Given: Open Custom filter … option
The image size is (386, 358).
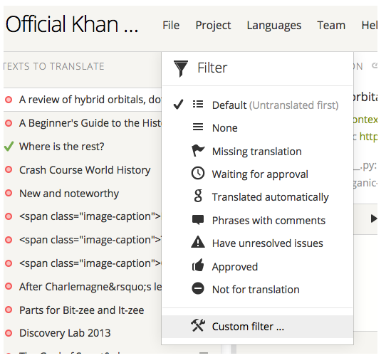Looking at the screenshot, I should [258, 327].
